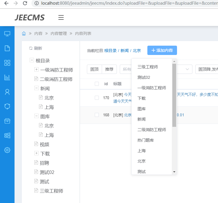Expand the 一级消防工程师 tree node
Screen dimensions: 218x203
point(36,70)
